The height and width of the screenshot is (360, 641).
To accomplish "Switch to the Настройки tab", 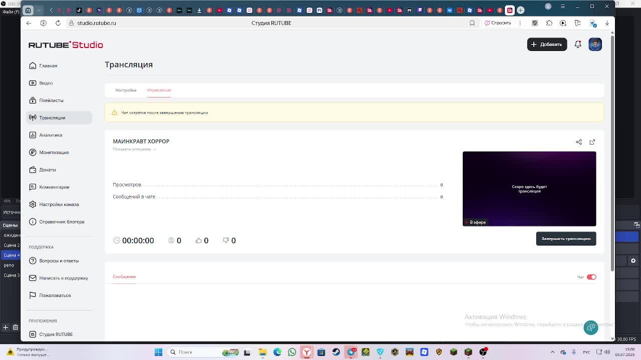I will 126,90.
